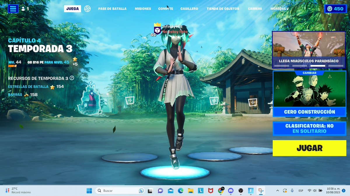
Task: Open Mail app from the taskbar
Action: coord(170,191)
